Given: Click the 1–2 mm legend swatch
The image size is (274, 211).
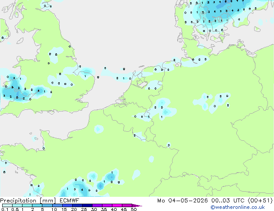Looking at the screenshot, I should [x=27, y=205].
